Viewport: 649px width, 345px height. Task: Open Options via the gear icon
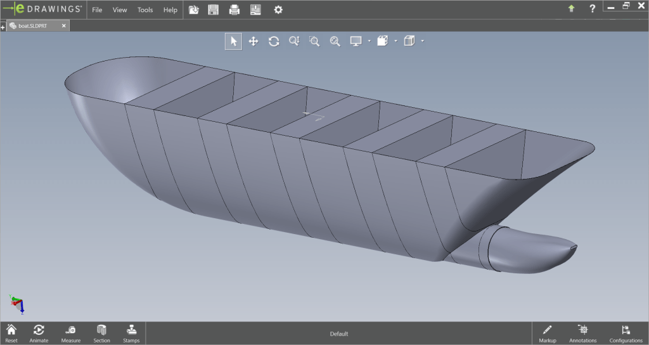[278, 10]
